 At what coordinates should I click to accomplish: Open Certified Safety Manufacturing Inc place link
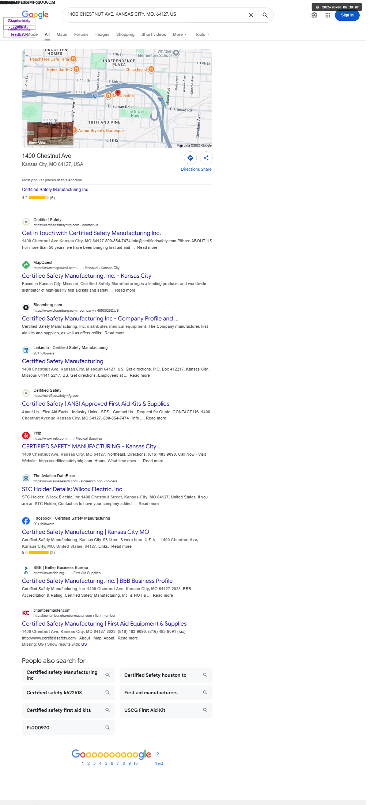(x=55, y=190)
